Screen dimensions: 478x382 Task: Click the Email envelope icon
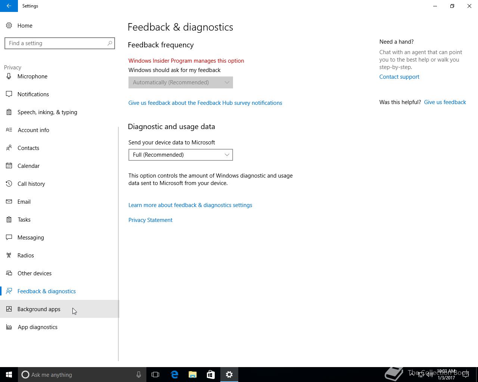pos(9,202)
